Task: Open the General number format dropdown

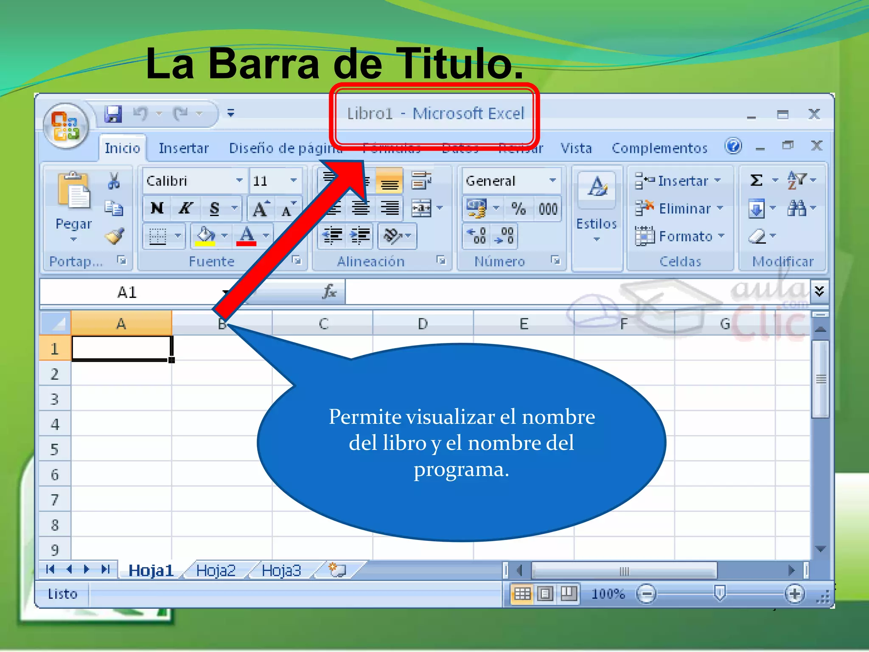Action: point(552,180)
